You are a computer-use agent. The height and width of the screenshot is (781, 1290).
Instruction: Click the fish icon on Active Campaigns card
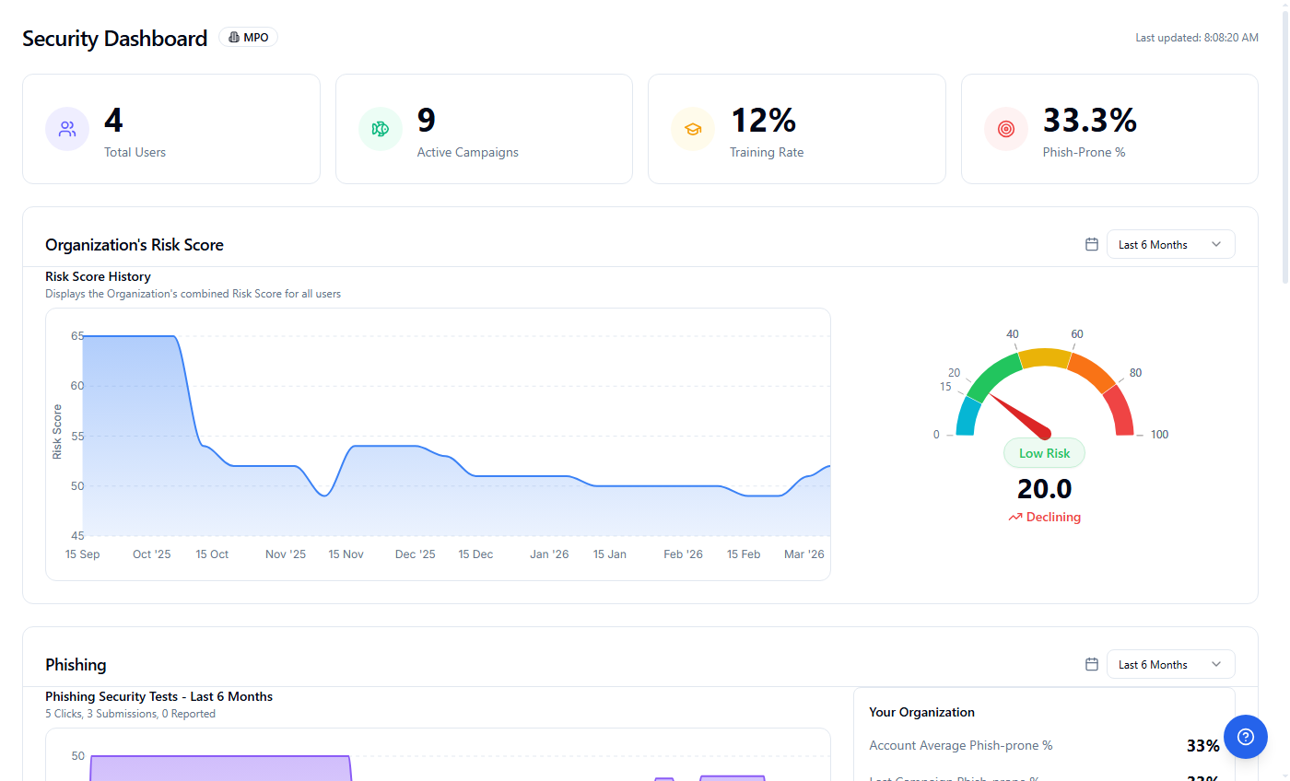(x=381, y=129)
